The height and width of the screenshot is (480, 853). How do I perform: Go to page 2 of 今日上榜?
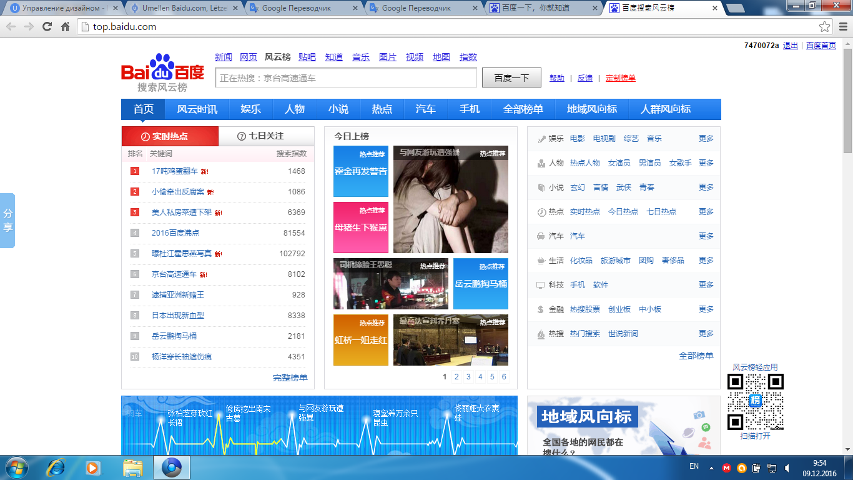tap(456, 377)
